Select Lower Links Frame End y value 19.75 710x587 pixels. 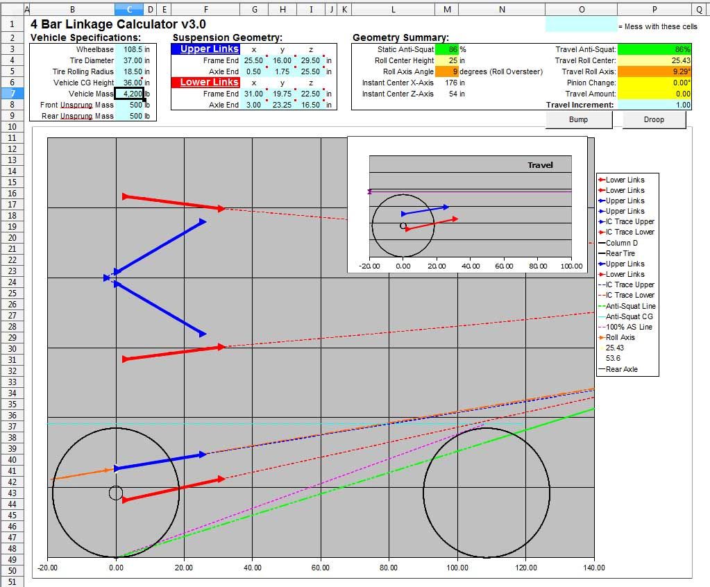282,94
